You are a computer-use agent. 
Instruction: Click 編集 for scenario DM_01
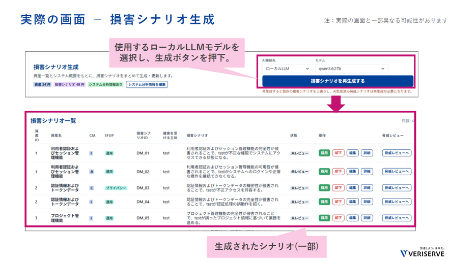pyautogui.click(x=353, y=153)
